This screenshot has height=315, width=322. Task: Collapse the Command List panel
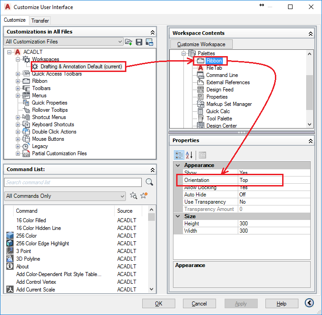152,170
